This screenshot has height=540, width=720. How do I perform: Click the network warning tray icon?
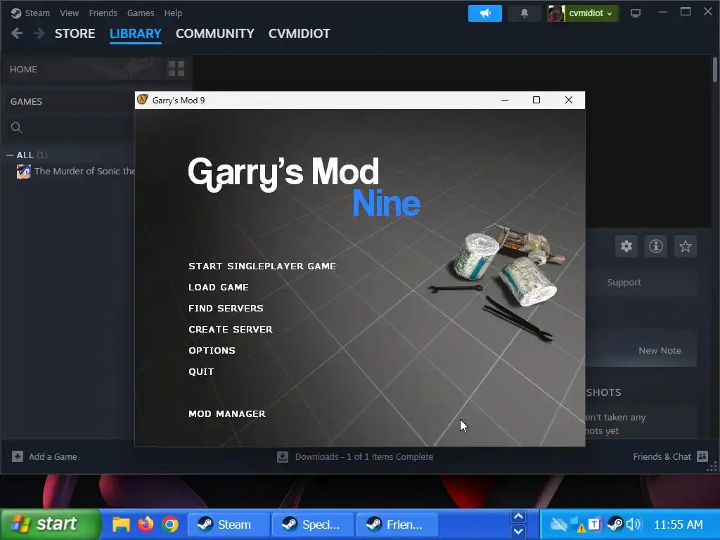(x=578, y=524)
